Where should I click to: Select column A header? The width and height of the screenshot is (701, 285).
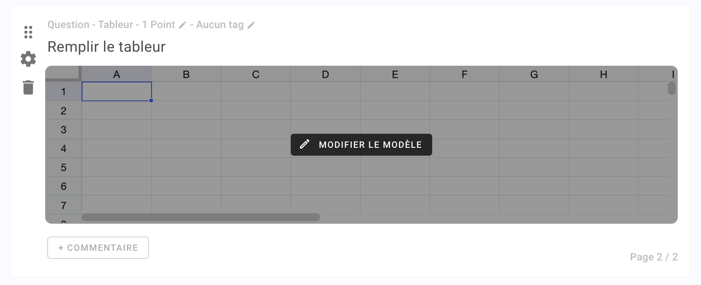click(116, 75)
